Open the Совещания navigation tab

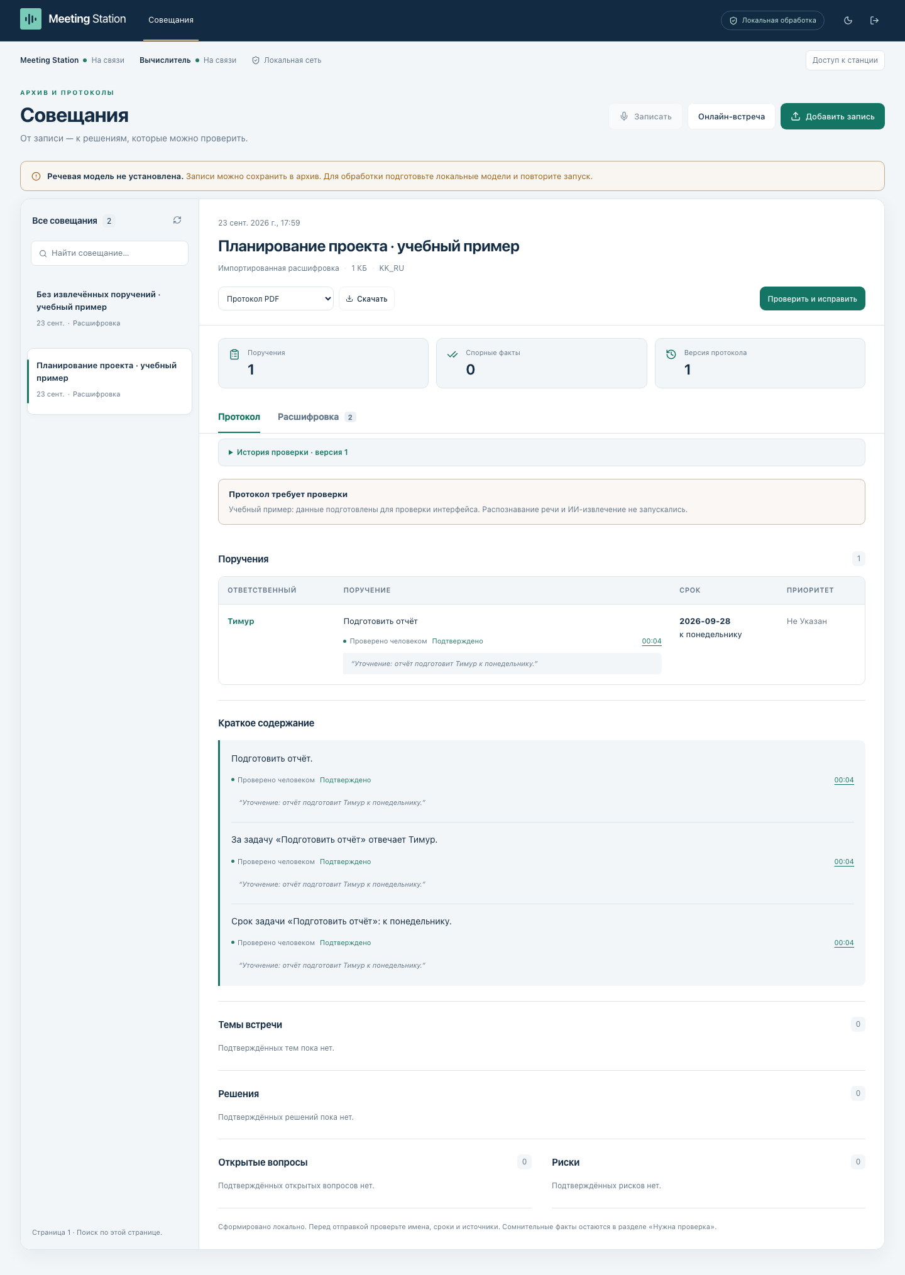(x=171, y=20)
